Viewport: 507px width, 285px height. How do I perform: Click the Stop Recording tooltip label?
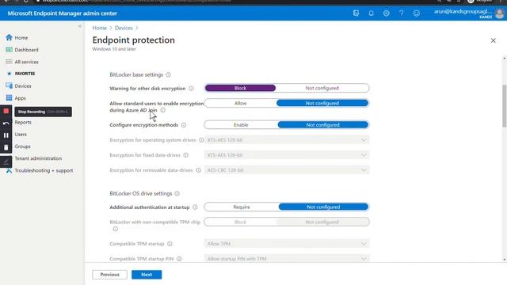tap(43, 112)
